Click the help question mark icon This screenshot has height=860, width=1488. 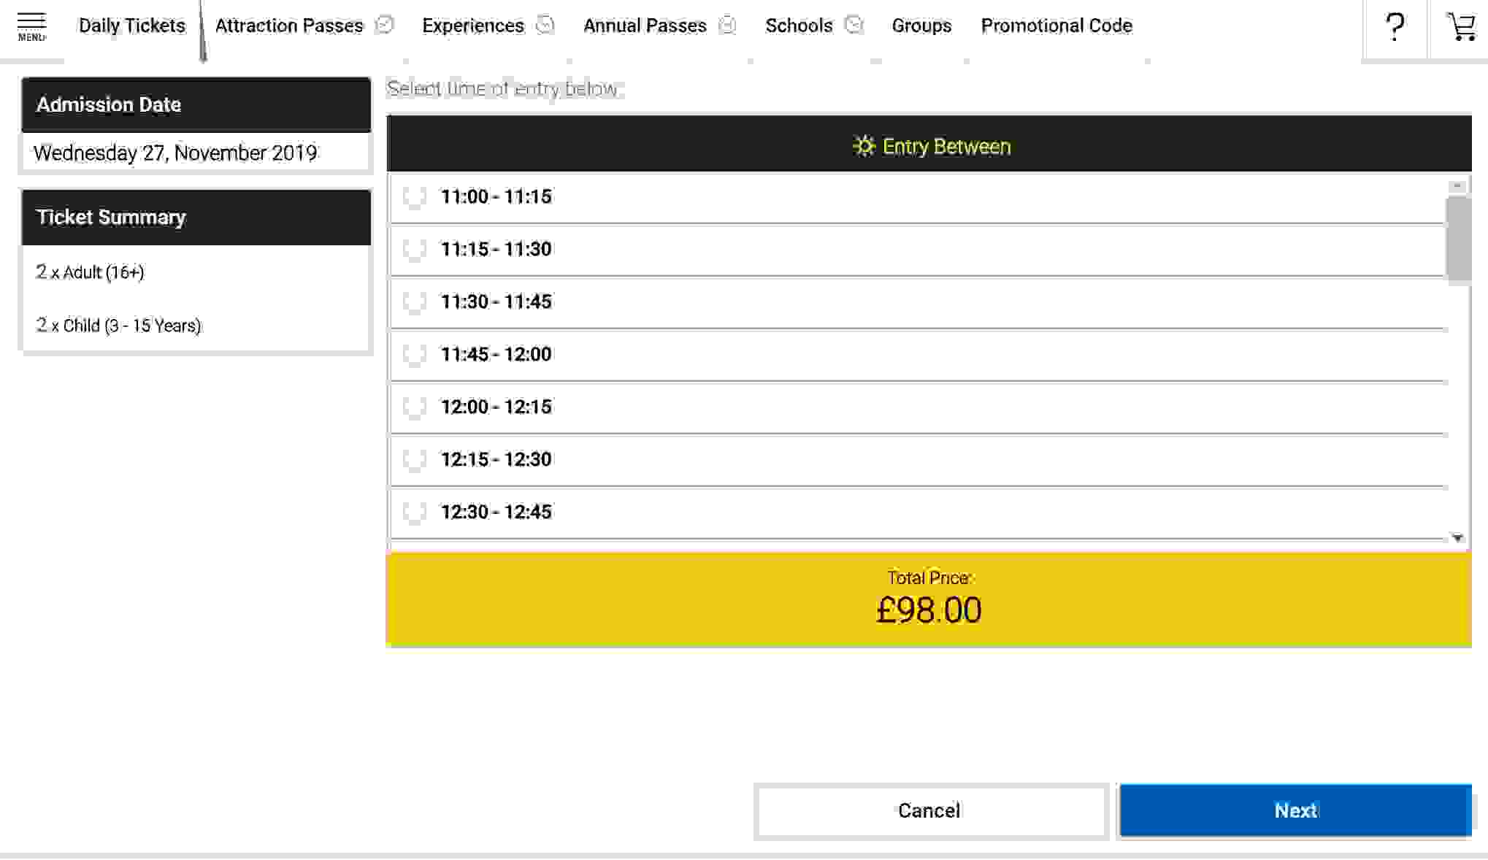pos(1395,28)
